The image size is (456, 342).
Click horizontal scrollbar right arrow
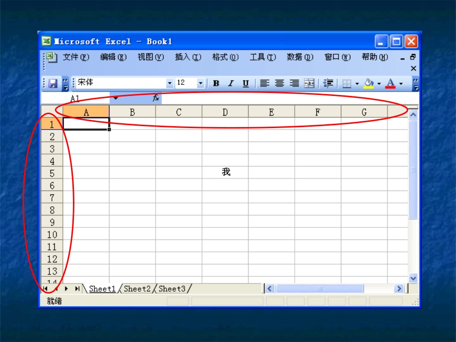(x=399, y=289)
